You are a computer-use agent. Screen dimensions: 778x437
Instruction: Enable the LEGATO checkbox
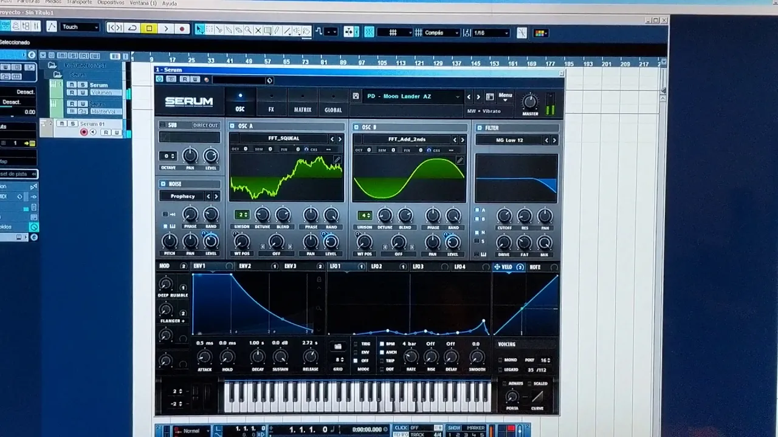pos(500,369)
